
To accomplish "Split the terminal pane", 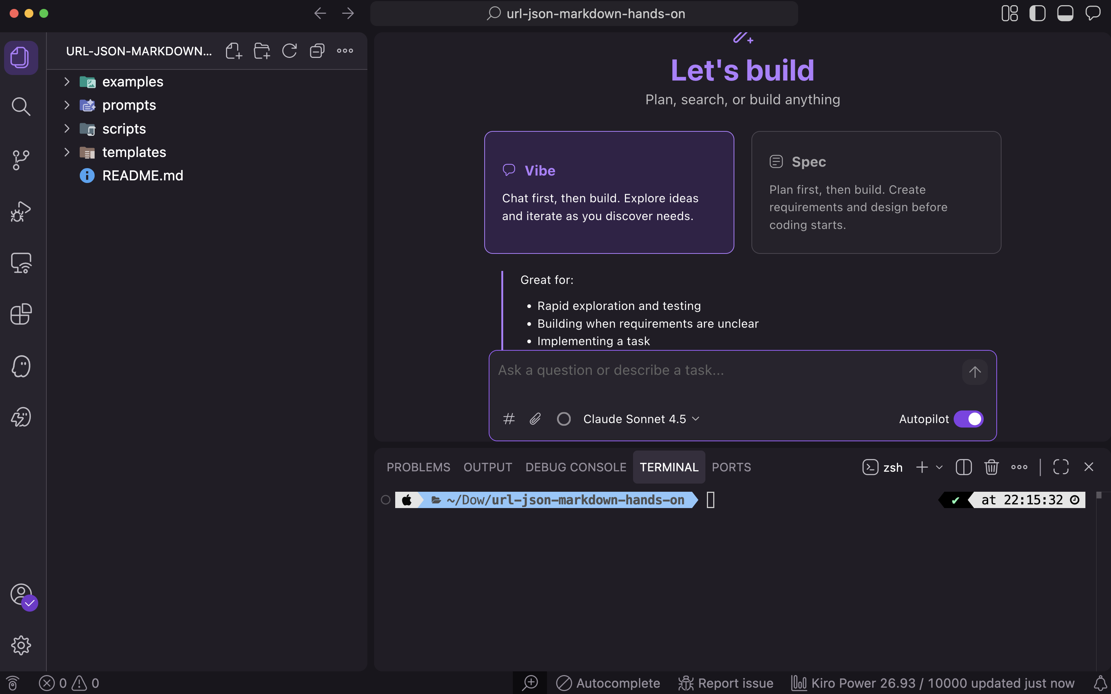I will [x=963, y=467].
